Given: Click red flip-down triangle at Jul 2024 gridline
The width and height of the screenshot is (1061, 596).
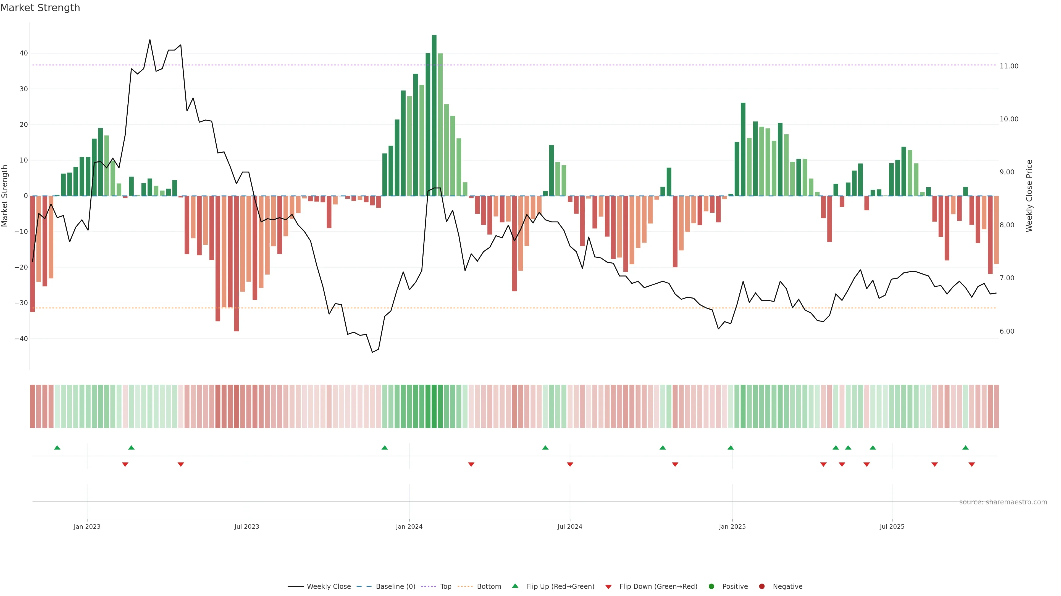Looking at the screenshot, I should pos(570,464).
